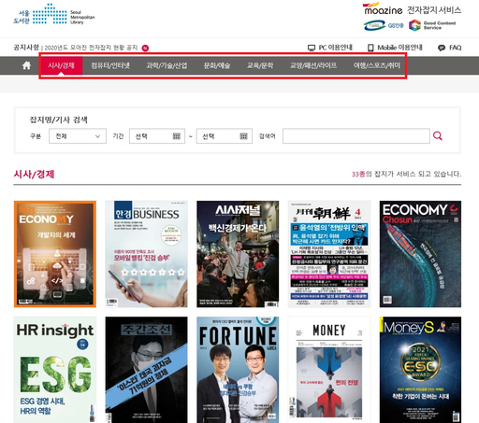Click the 전자잡지 서비스 header text
The width and height of the screenshot is (479, 423).
tap(434, 10)
